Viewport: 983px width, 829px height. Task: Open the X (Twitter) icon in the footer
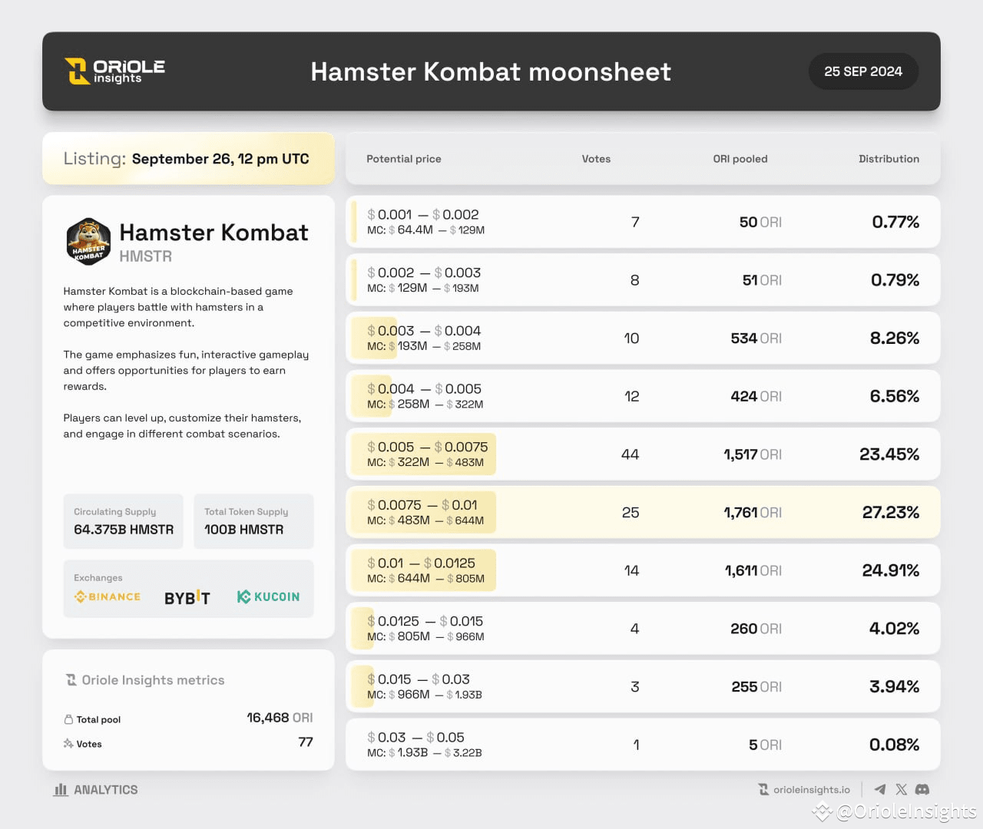coord(901,789)
